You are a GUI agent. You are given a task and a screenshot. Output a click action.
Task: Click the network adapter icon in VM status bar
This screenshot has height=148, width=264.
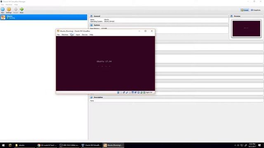124,92
